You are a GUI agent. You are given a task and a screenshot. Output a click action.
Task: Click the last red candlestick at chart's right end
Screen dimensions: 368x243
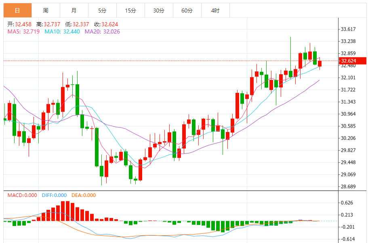tap(320, 63)
